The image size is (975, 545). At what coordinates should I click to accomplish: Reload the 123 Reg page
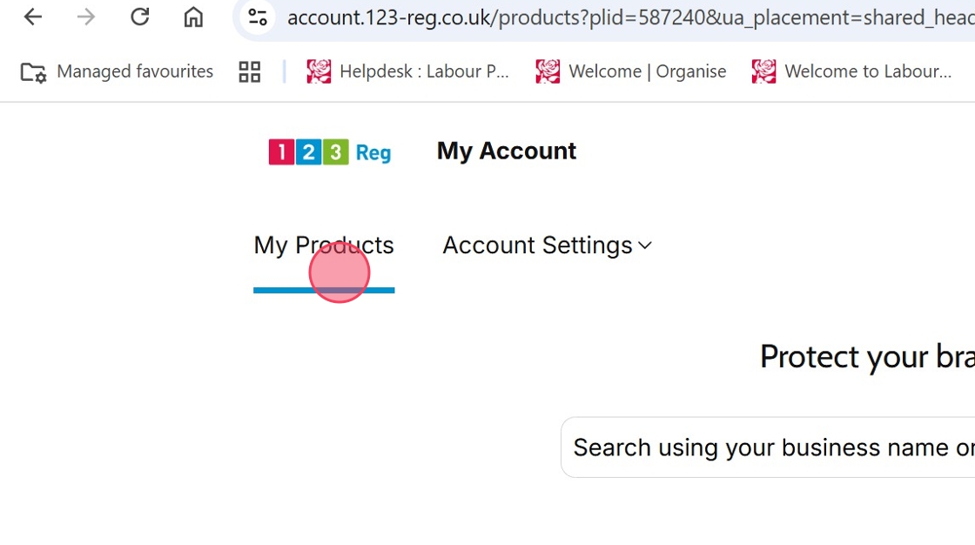[139, 17]
